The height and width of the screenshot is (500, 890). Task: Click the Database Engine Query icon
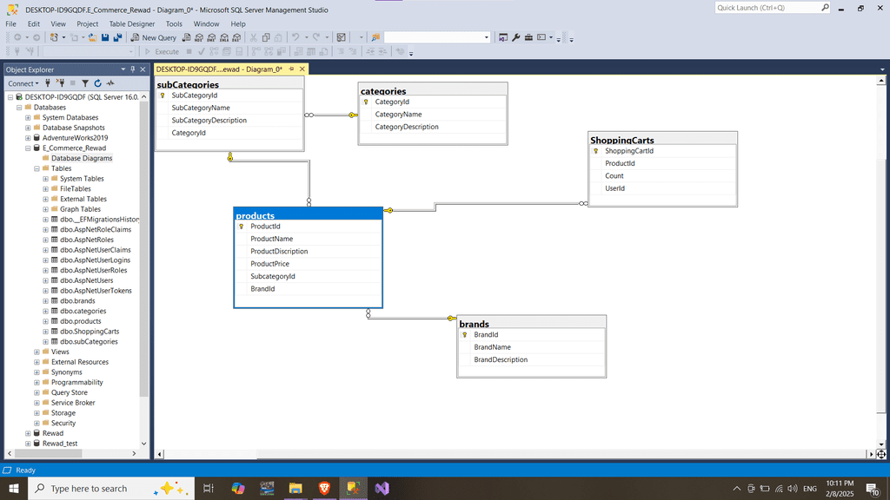(186, 37)
